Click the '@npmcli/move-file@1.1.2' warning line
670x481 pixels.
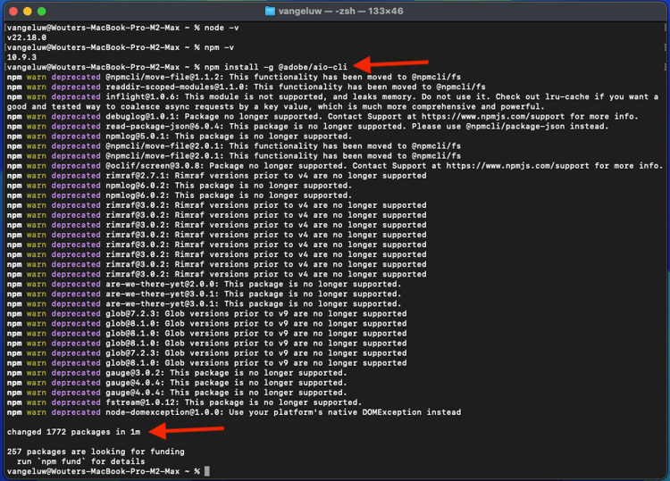pyautogui.click(x=234, y=77)
